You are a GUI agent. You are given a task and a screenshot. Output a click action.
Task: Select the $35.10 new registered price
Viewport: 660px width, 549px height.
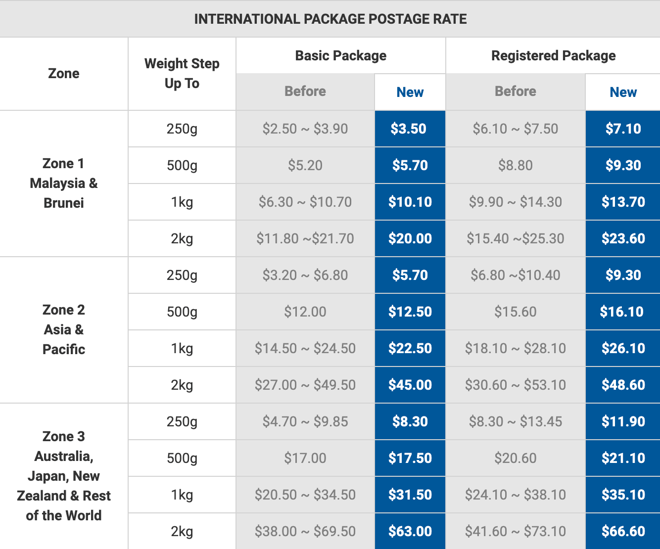pyautogui.click(x=623, y=495)
